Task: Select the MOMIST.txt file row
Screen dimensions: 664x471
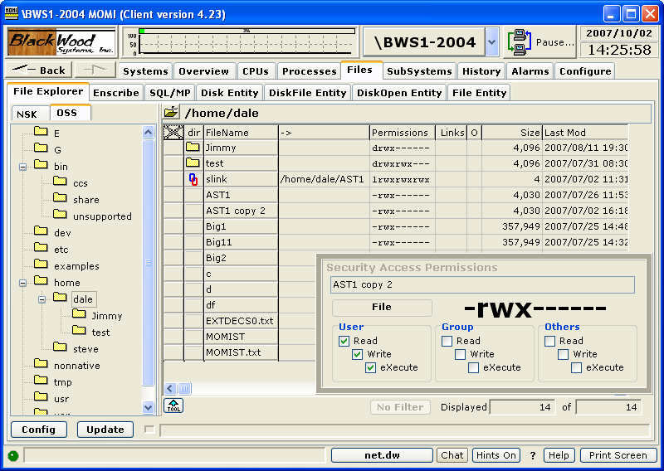Action: (x=240, y=352)
